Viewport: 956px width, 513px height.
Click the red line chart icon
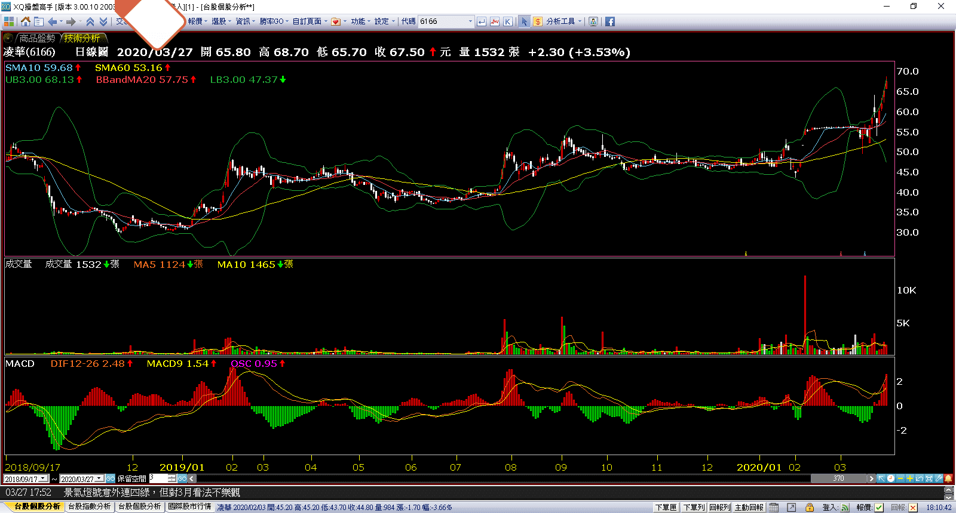[x=494, y=21]
